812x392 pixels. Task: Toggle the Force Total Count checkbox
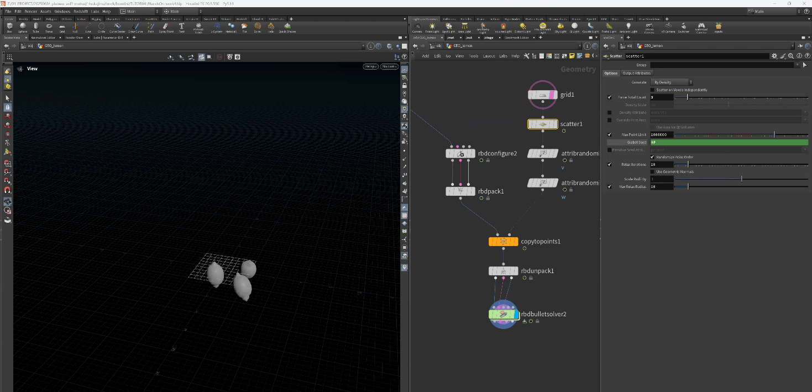pos(609,97)
